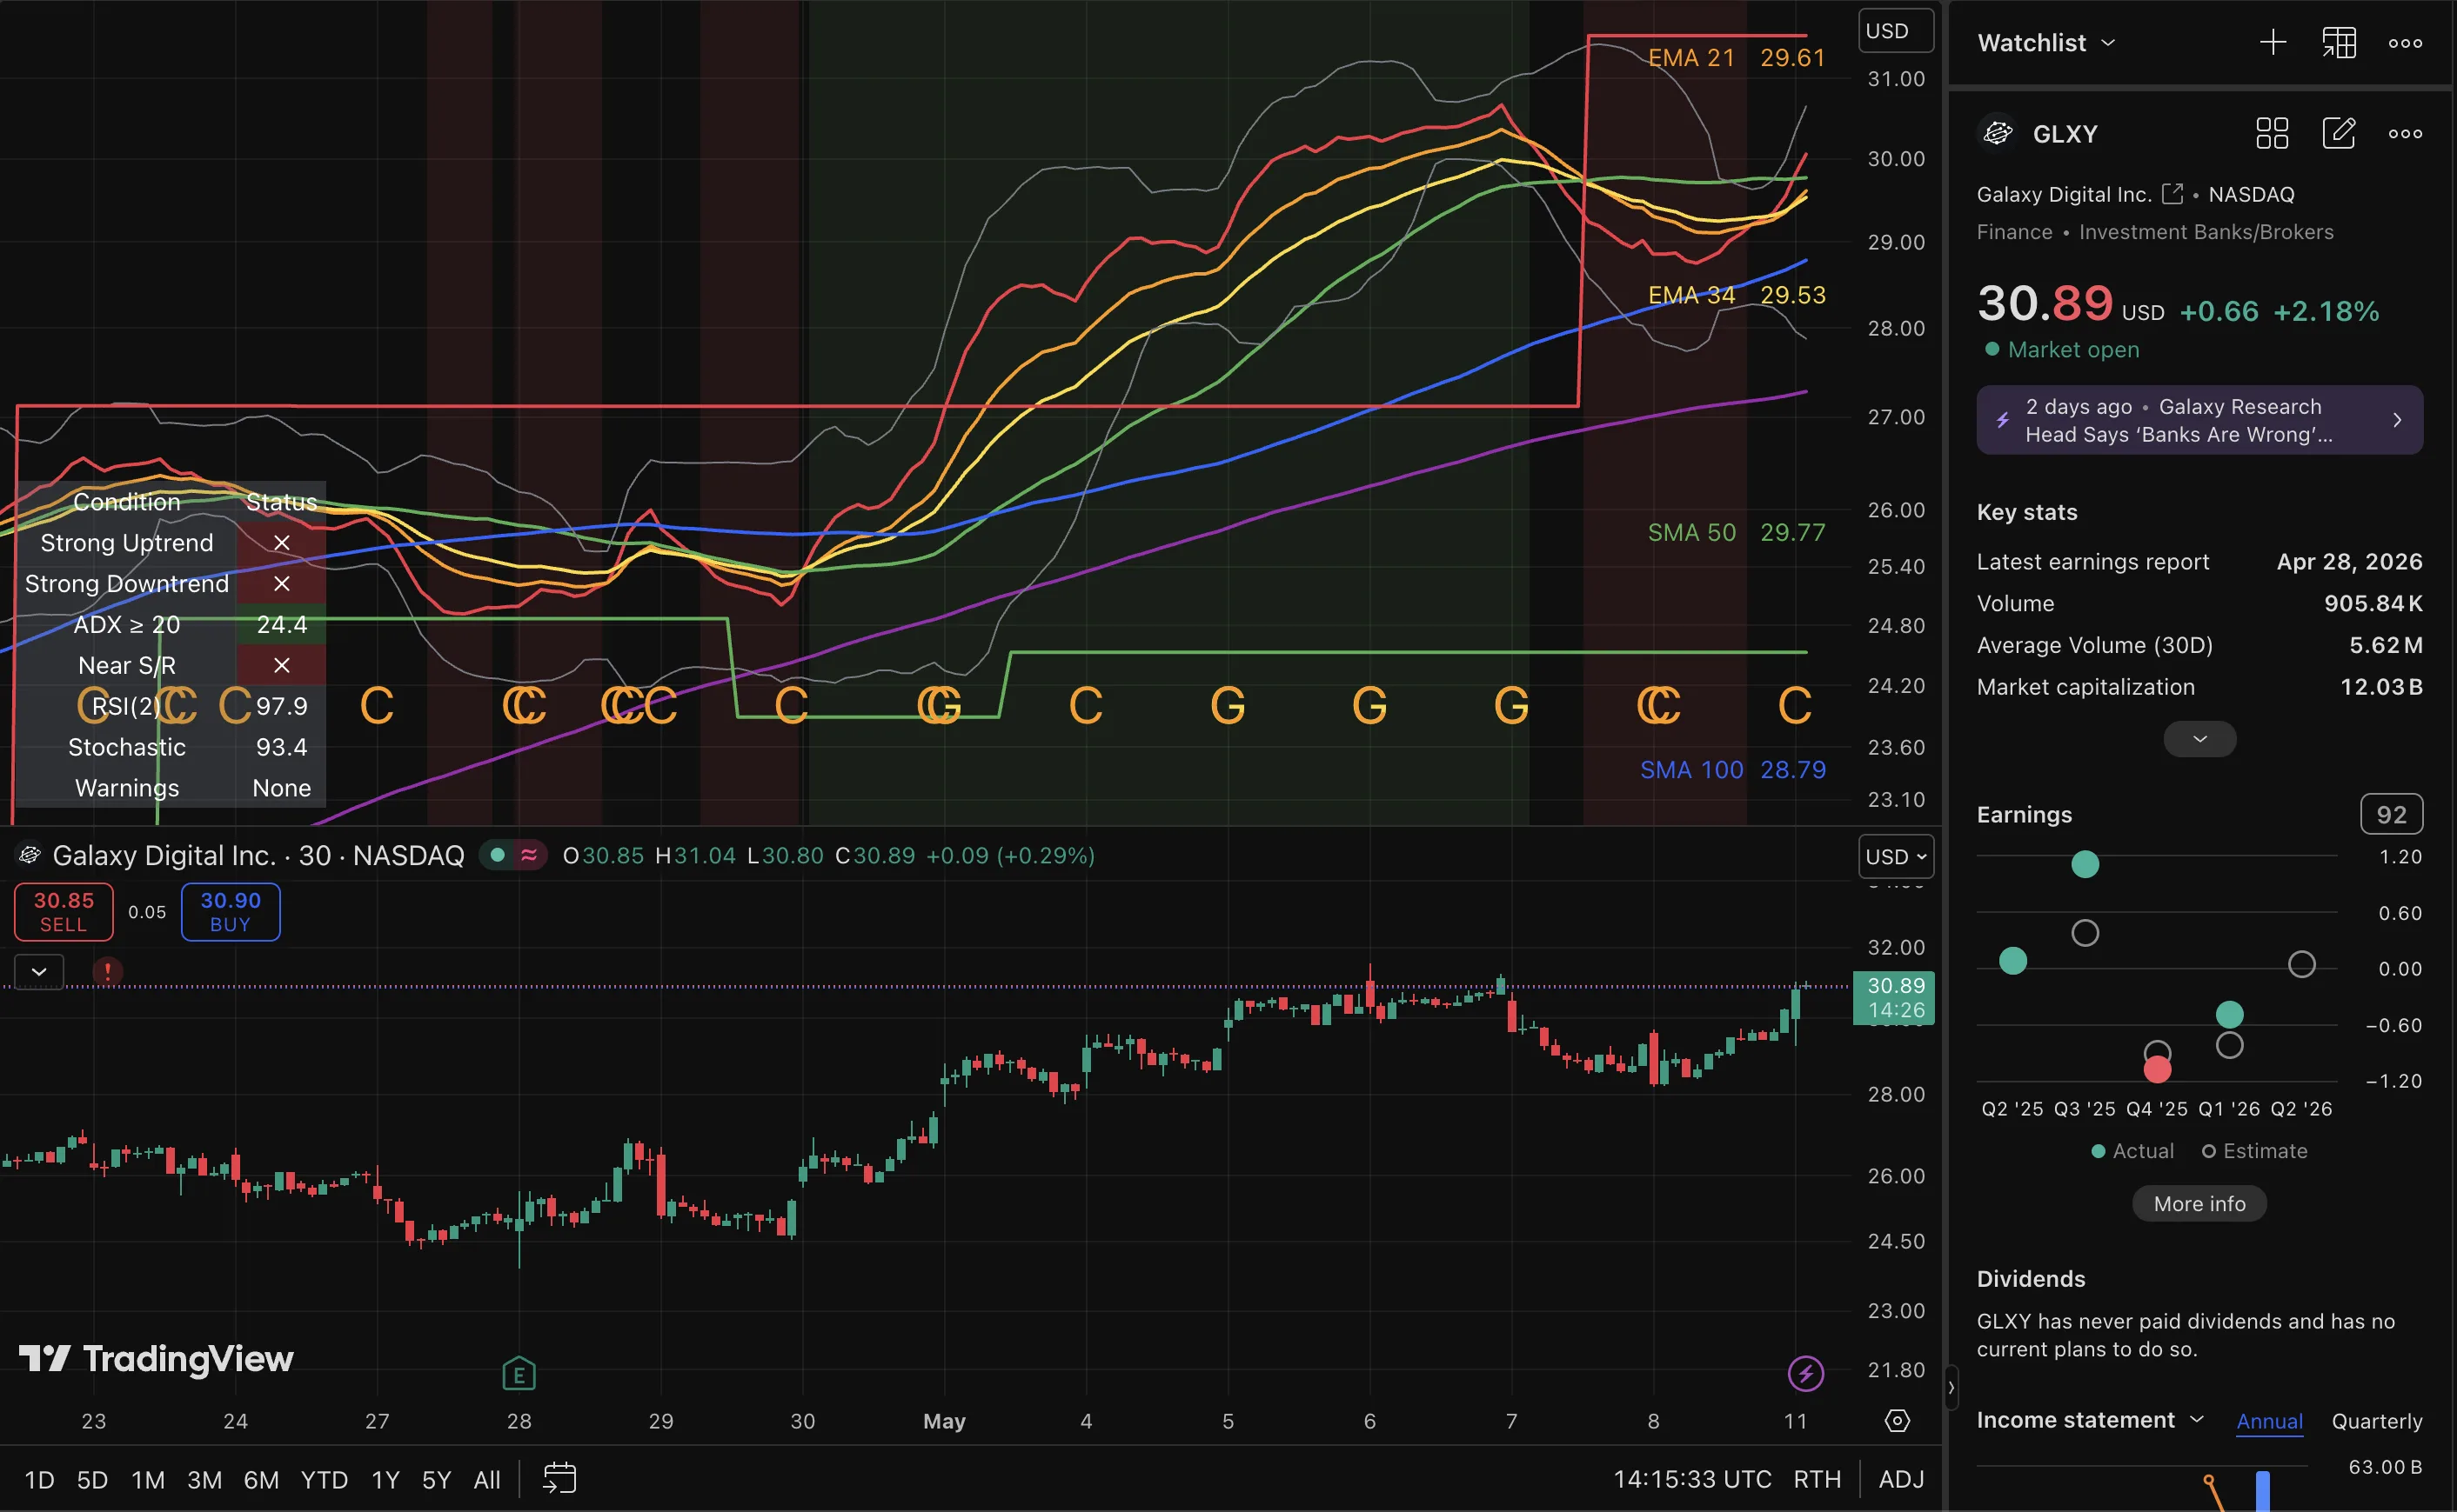The image size is (2457, 1512).
Task: Click the red exclamation warning icon
Action: pyautogui.click(x=107, y=970)
